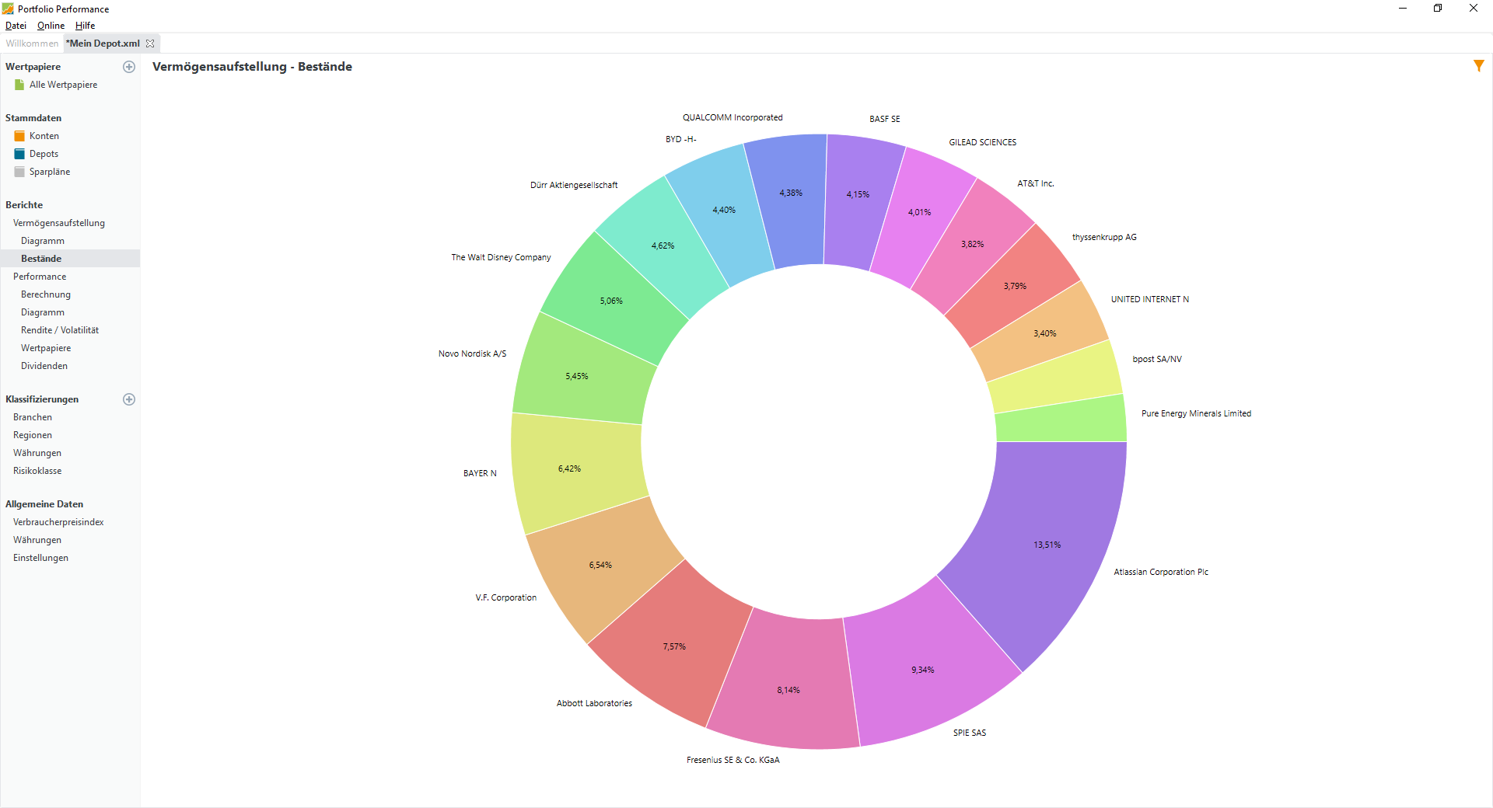Switch to the Willkommen tab
Screen dimensions: 1493x808
[32, 44]
